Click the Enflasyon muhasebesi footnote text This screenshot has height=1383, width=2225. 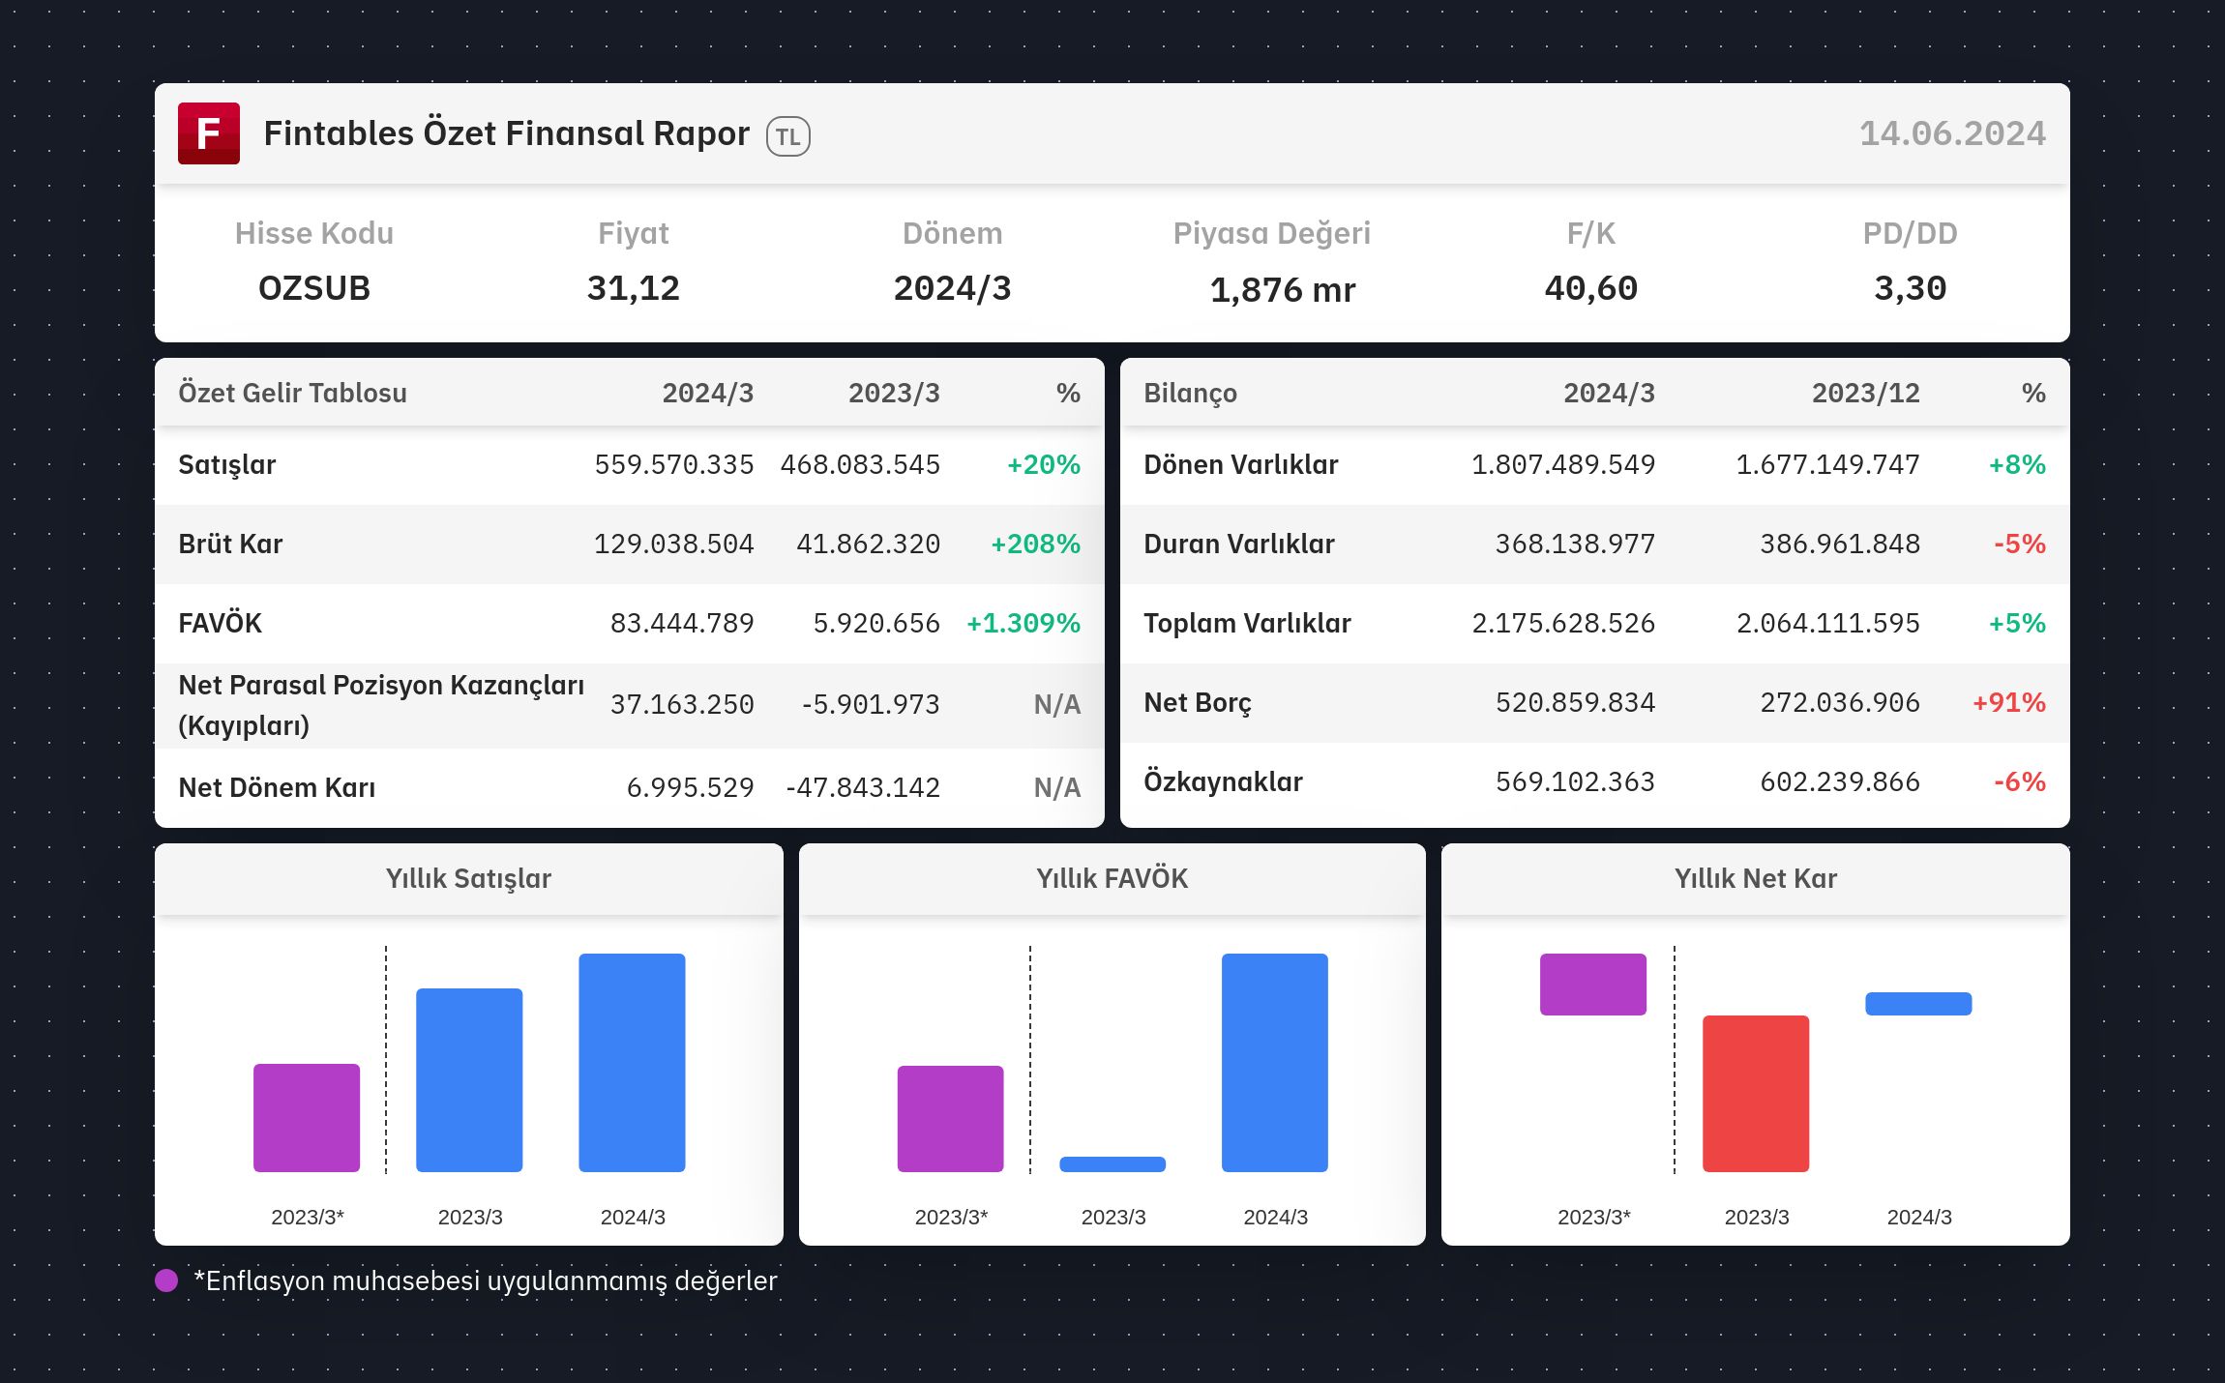(486, 1281)
